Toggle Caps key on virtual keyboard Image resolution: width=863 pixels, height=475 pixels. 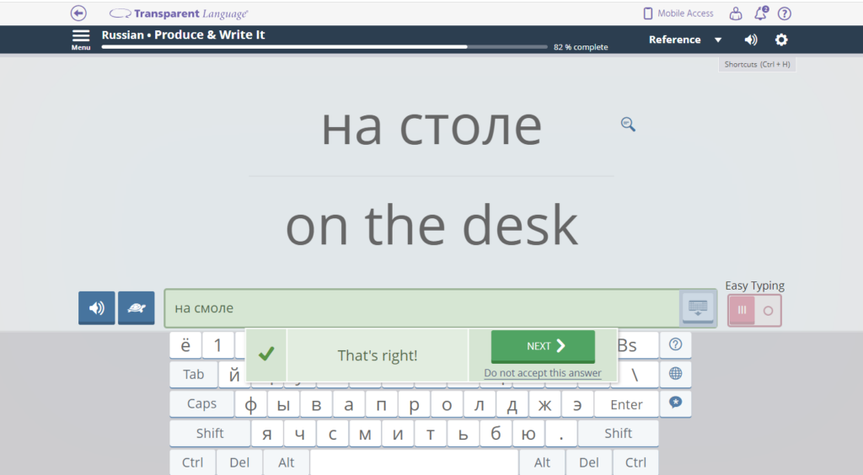click(x=201, y=404)
